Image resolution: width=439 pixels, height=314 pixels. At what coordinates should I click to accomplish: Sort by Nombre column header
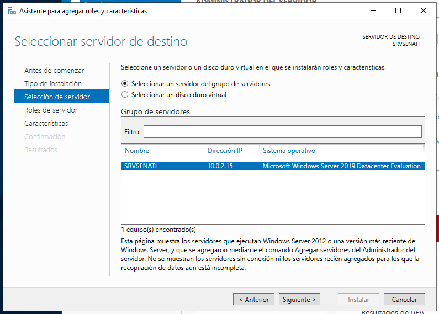(136, 151)
